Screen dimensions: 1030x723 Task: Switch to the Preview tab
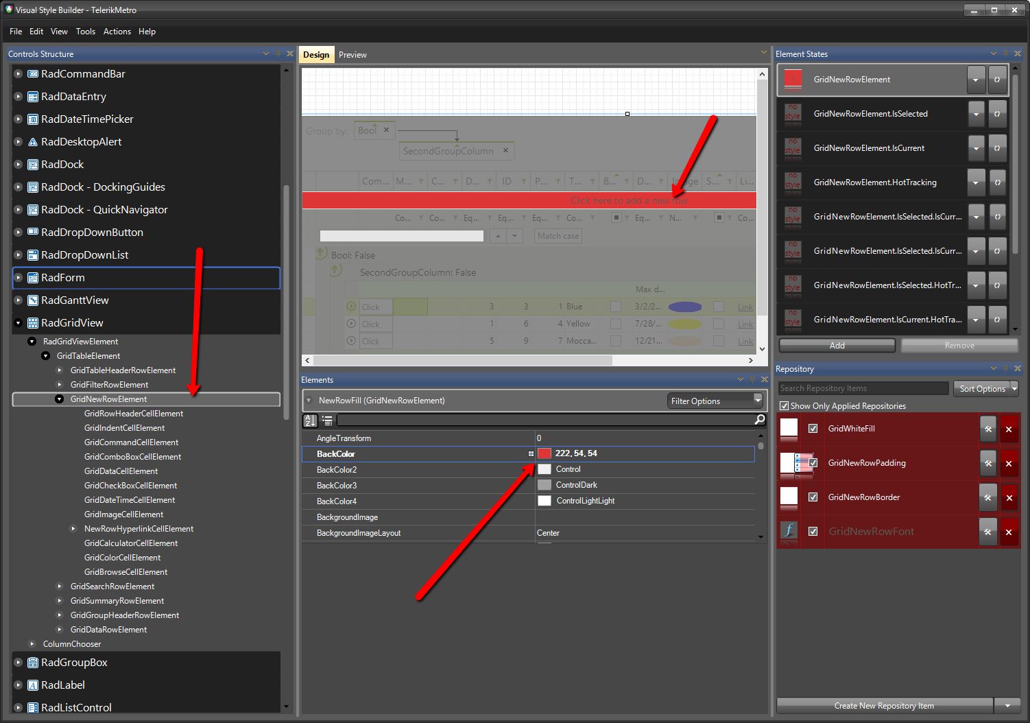click(x=352, y=55)
